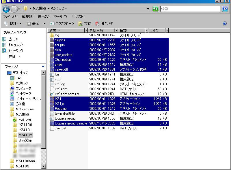Select MZ4.1.0.0 folder in tree
231x170 pixels.
[x=25, y=125]
